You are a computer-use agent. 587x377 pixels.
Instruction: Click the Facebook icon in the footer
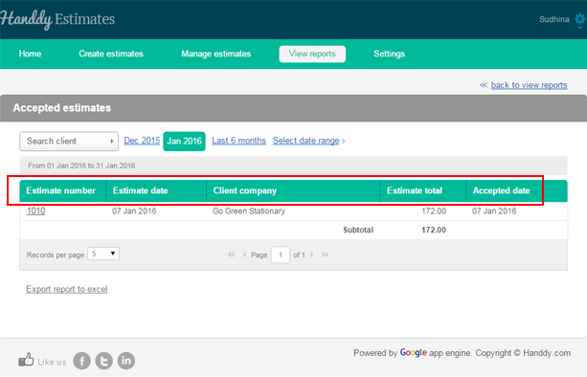(82, 361)
